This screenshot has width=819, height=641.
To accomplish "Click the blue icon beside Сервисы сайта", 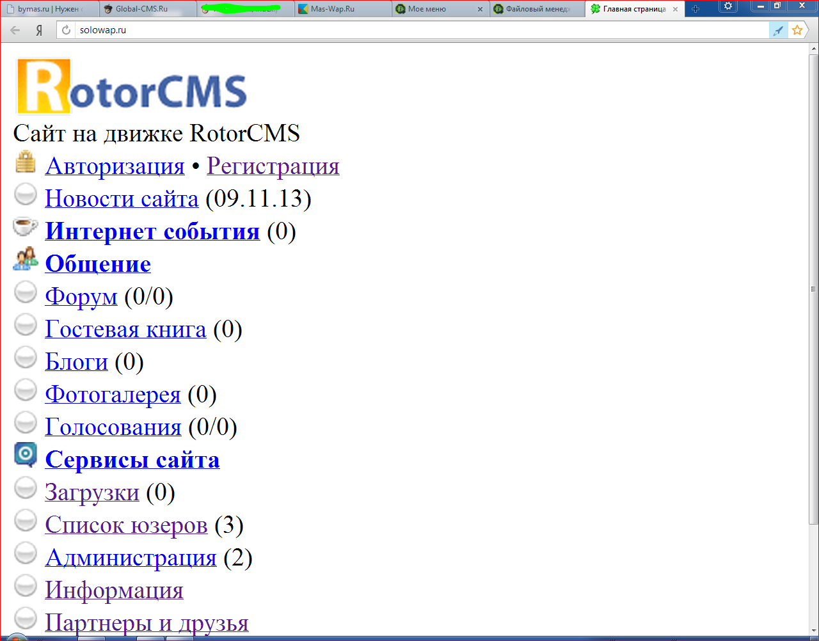I will tap(26, 454).
